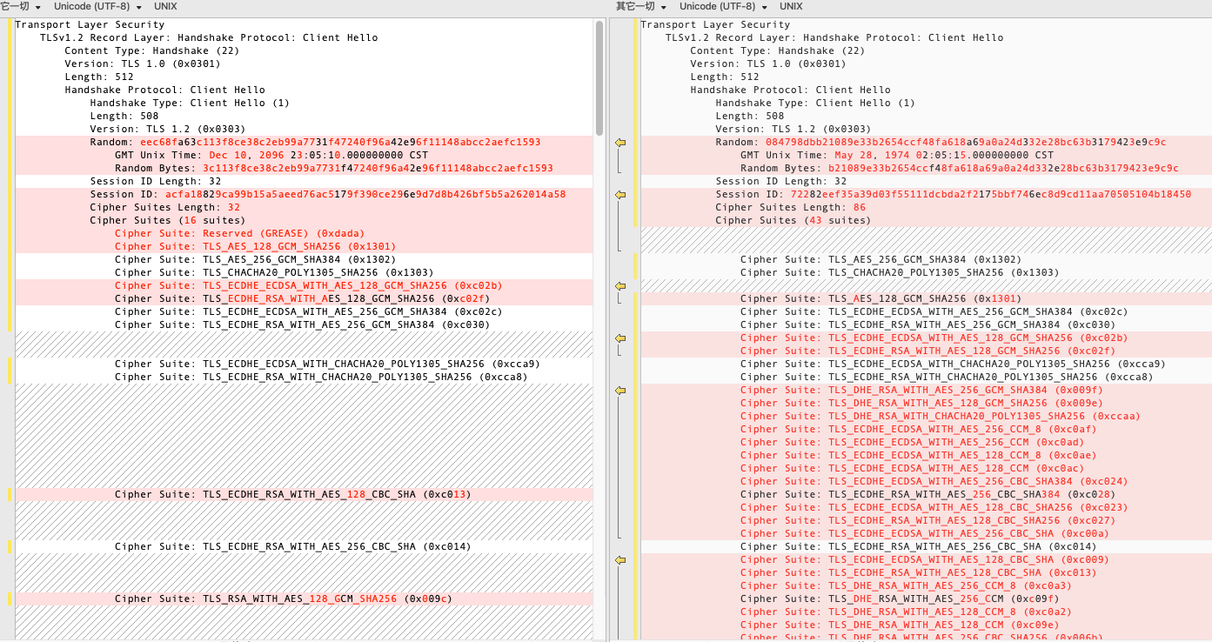Image resolution: width=1212 pixels, height=642 pixels.
Task: Select right Cipher Suites (43 suites) line
Action: point(793,220)
